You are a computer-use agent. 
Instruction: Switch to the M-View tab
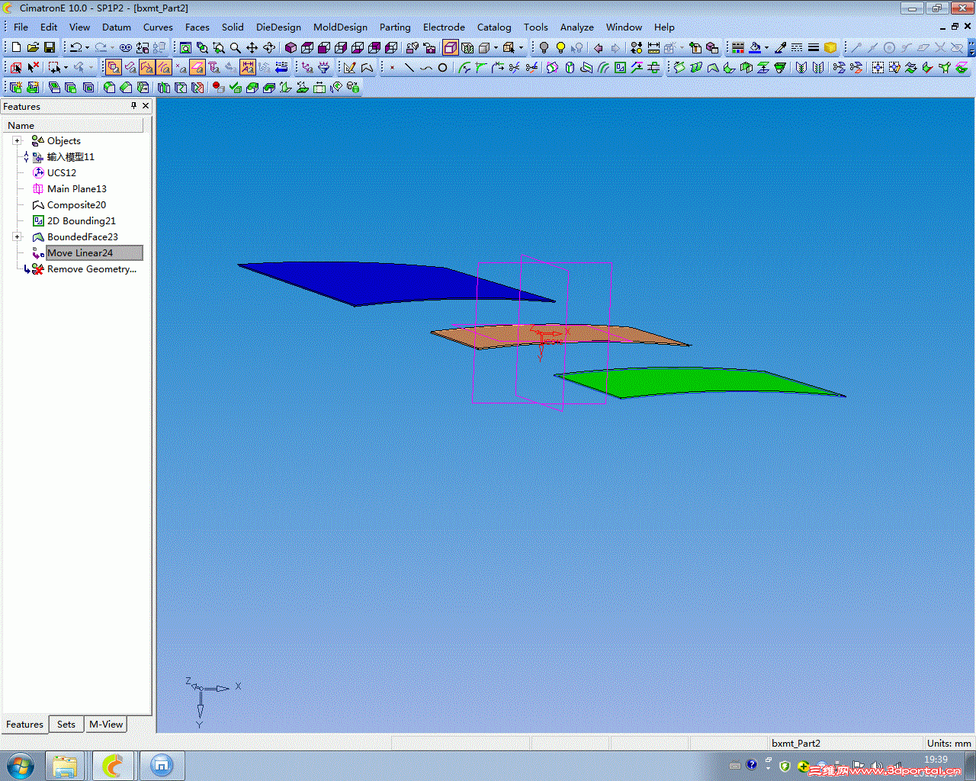coord(106,725)
